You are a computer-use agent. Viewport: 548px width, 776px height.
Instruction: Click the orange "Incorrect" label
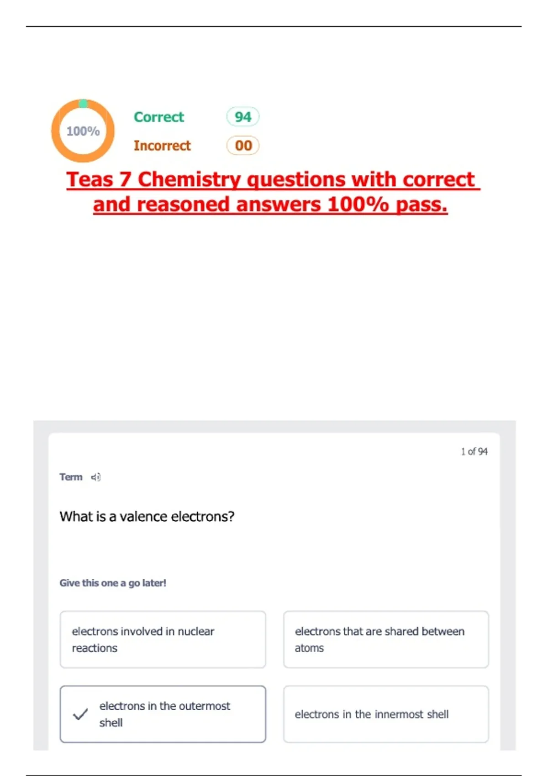tap(162, 146)
